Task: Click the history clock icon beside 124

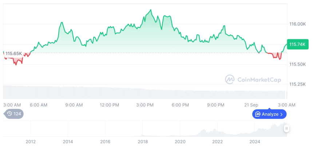Action: pyautogui.click(x=10, y=114)
